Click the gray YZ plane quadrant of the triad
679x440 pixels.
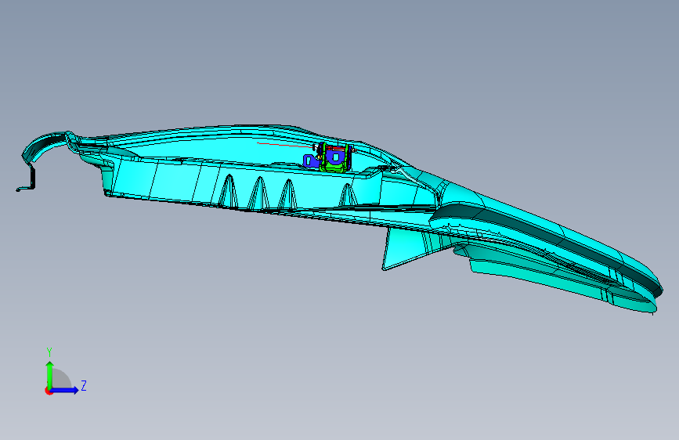pos(60,379)
